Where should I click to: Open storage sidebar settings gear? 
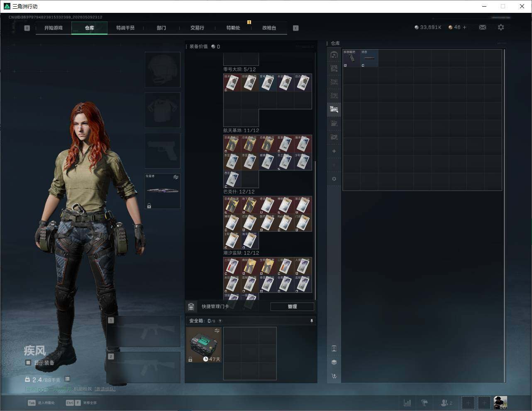tap(334, 179)
